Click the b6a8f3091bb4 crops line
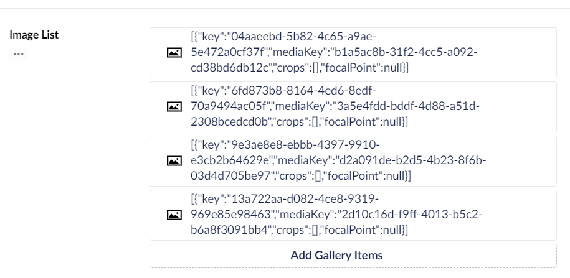570x278 pixels. (299, 230)
